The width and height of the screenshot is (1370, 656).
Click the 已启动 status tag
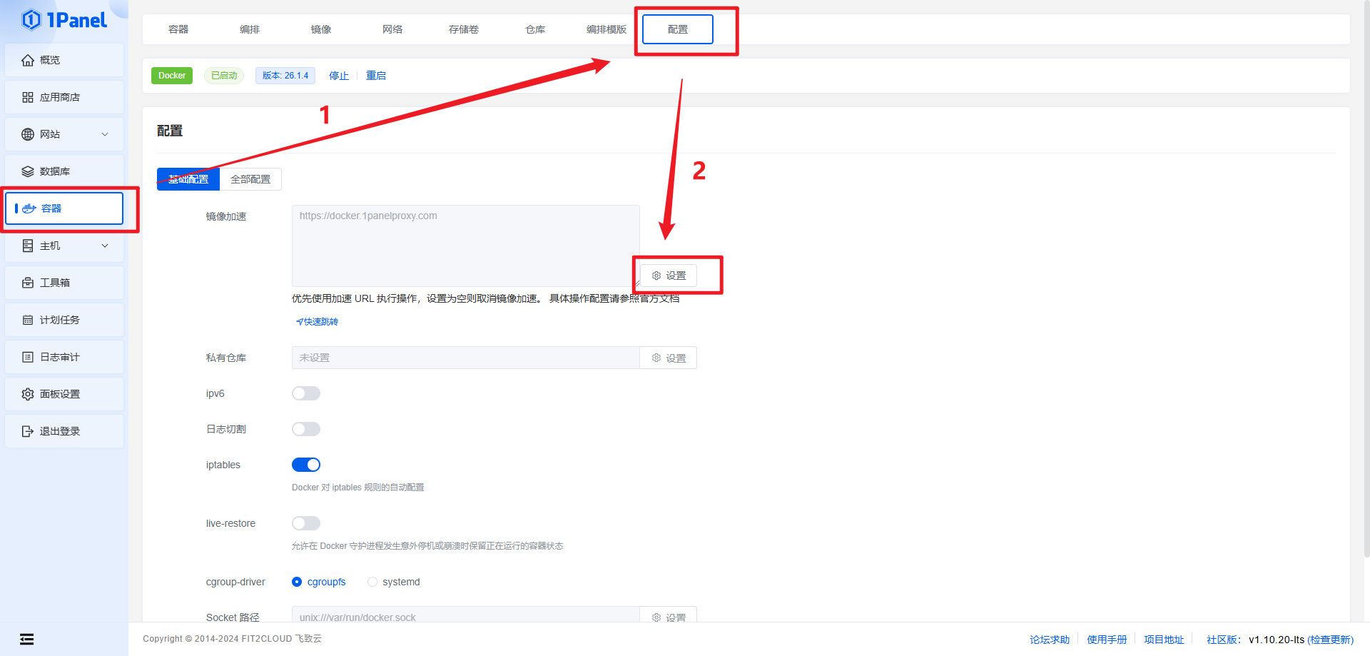pos(224,76)
